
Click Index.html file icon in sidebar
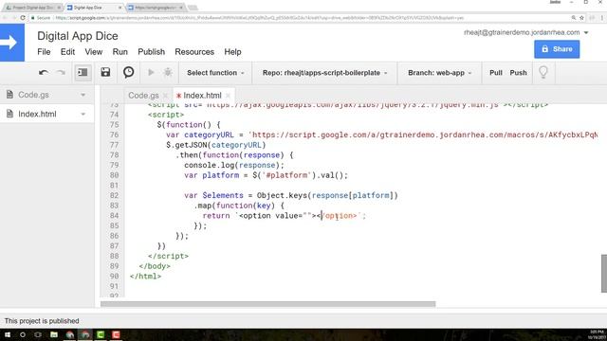pos(9,114)
